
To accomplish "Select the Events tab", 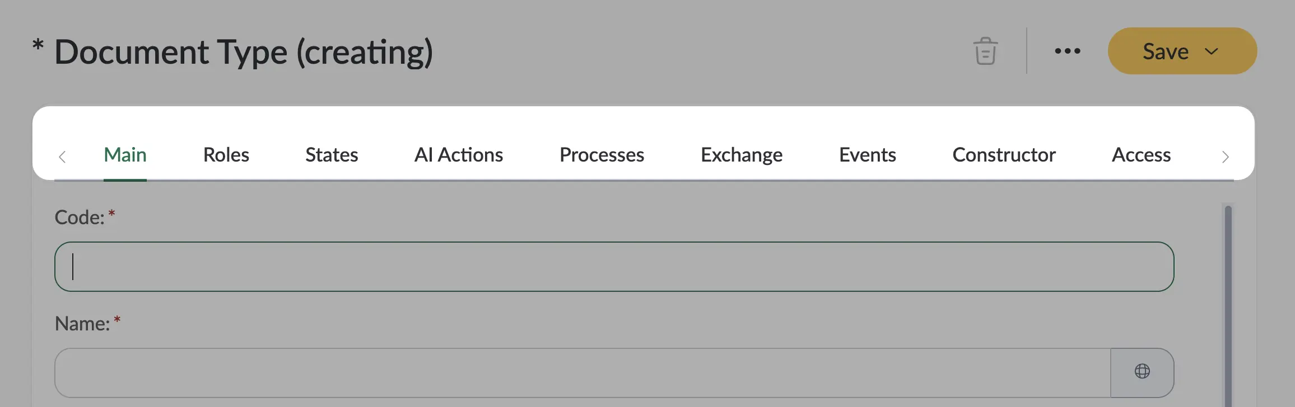I will click(868, 155).
